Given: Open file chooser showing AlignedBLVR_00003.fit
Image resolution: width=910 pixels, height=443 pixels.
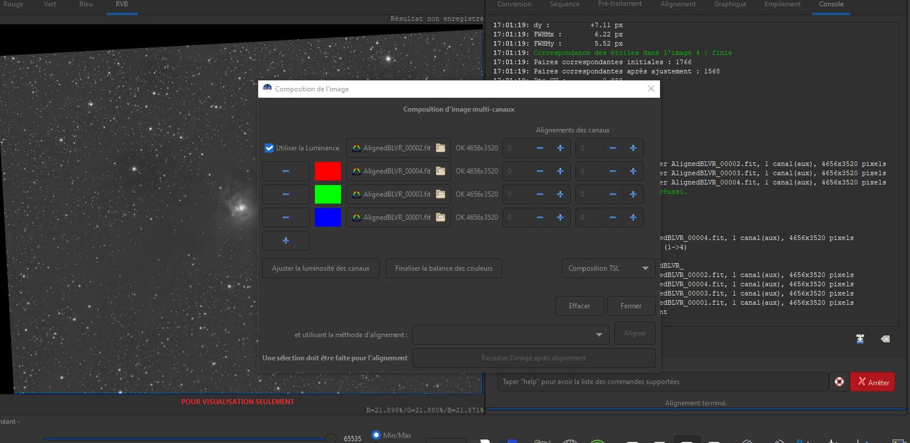Looking at the screenshot, I should pos(399,194).
